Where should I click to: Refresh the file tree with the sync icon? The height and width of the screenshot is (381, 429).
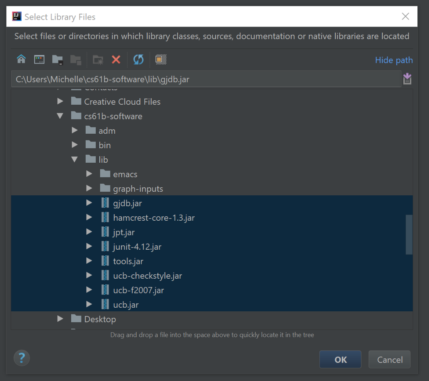click(138, 60)
